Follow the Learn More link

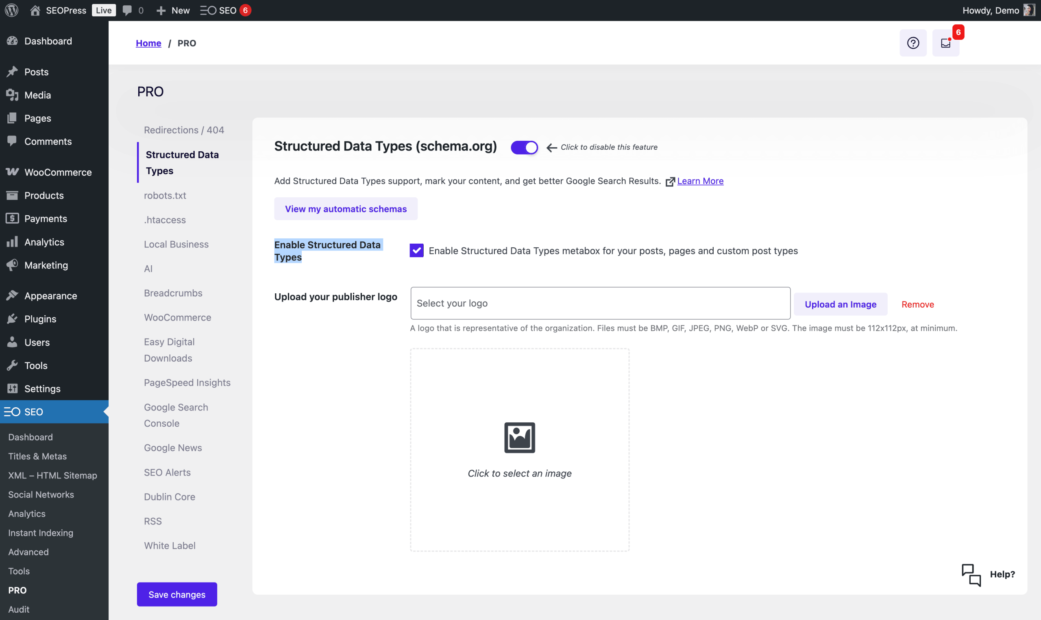click(700, 181)
